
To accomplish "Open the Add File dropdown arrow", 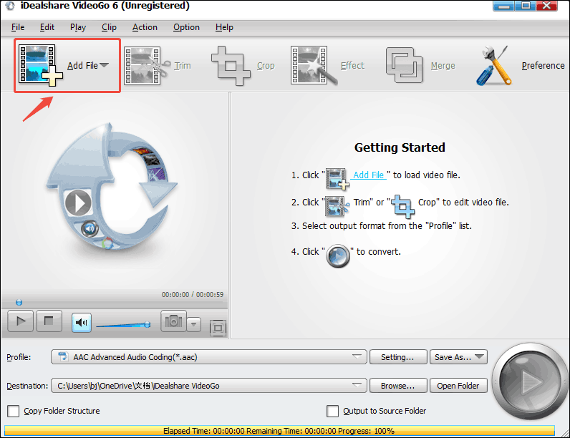I will 105,65.
